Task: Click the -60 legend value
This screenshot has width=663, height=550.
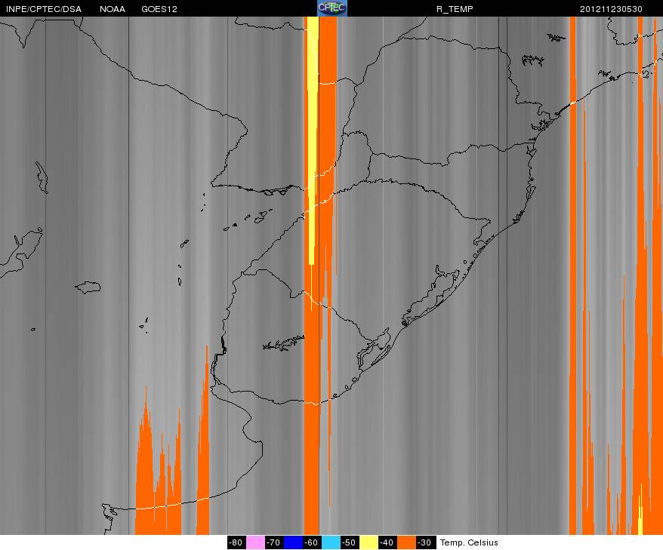Action: (x=312, y=542)
